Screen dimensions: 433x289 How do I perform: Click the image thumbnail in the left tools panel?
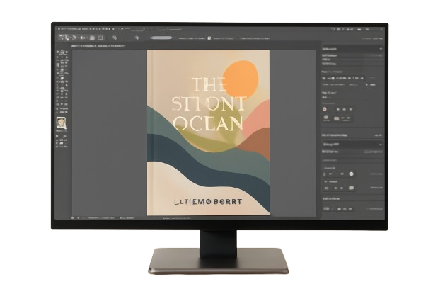pyautogui.click(x=61, y=123)
